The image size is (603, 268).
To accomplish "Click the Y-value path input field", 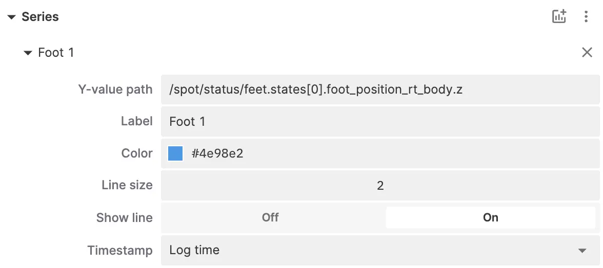I will point(379,90).
